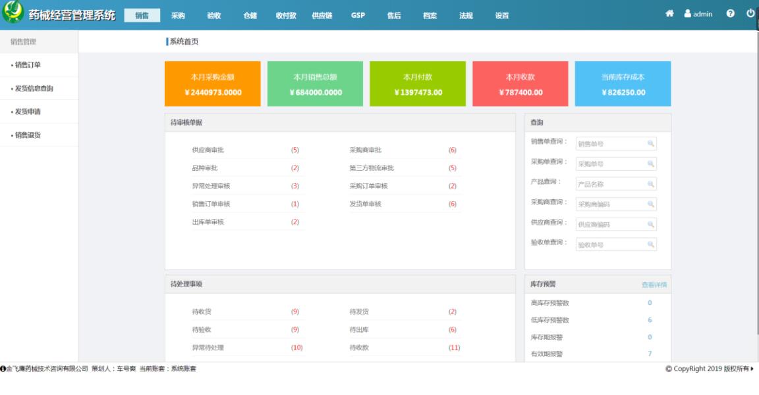Open the 档案 menu

430,16
